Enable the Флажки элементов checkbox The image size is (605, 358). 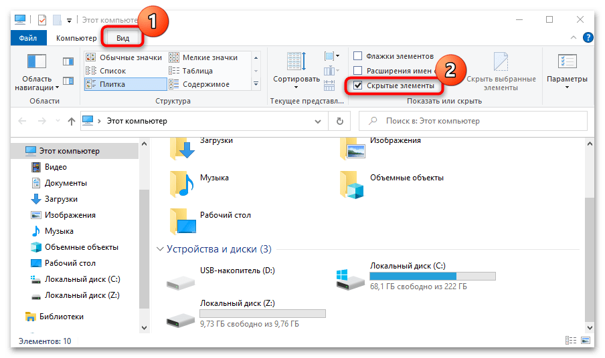tap(358, 56)
